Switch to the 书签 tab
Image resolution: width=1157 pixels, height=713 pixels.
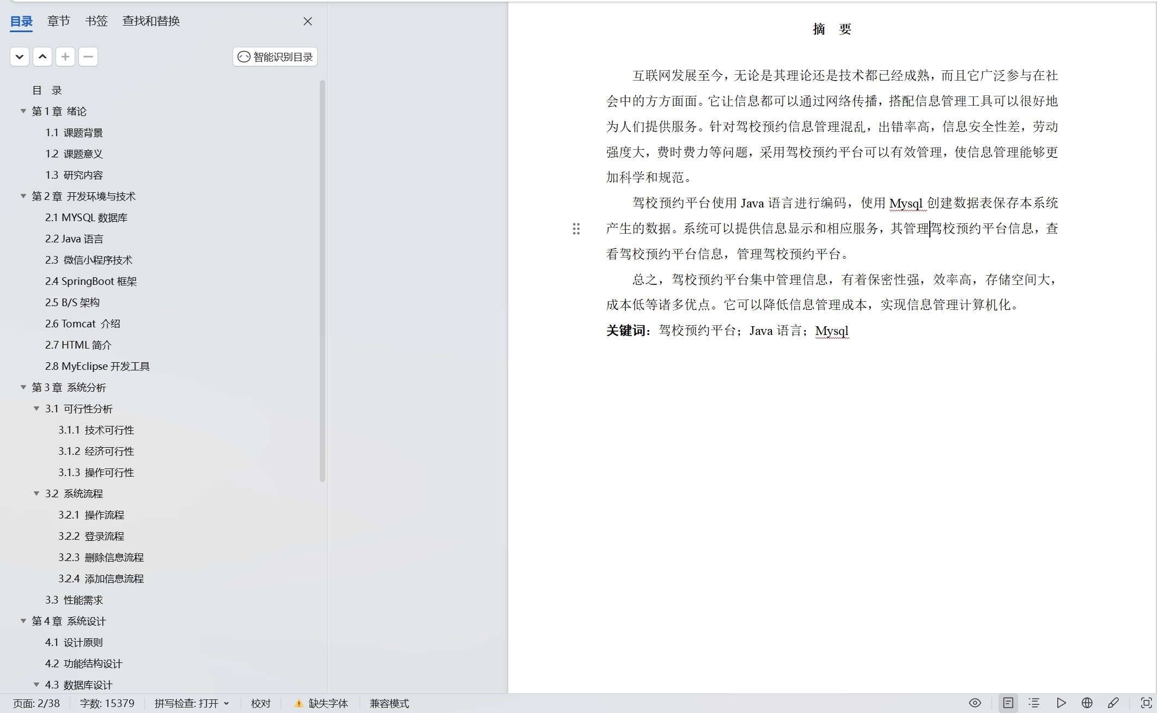[x=96, y=21]
